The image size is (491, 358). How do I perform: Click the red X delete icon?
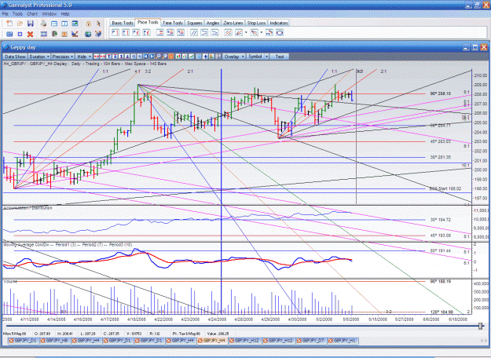(30, 34)
